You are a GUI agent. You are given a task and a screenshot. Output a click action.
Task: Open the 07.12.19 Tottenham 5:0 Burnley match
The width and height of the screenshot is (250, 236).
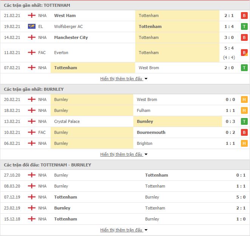[x=125, y=197]
